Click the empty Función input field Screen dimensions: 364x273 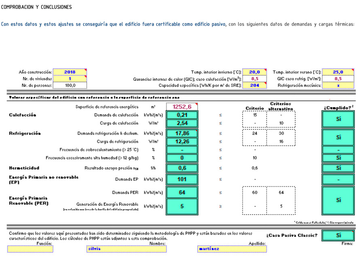pos(30,249)
